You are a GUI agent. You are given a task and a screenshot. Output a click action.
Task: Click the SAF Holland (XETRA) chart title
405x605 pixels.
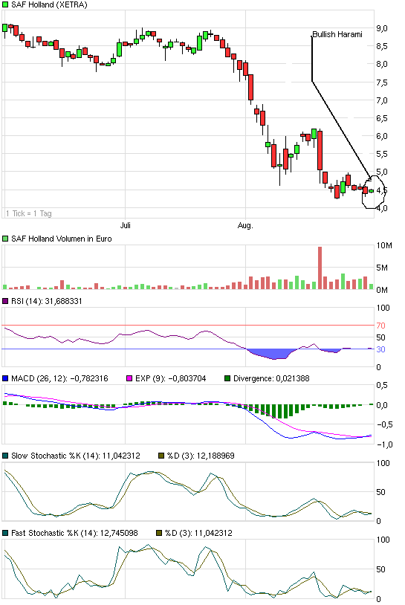tap(49, 4)
